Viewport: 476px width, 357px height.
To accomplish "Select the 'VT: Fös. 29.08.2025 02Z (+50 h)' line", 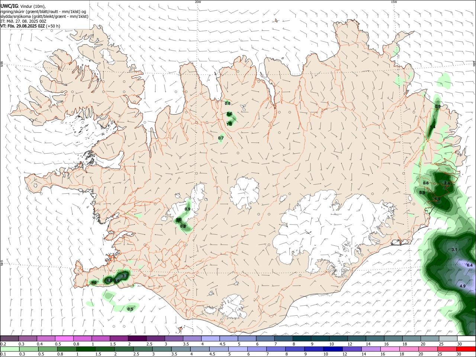I will pos(30,26).
